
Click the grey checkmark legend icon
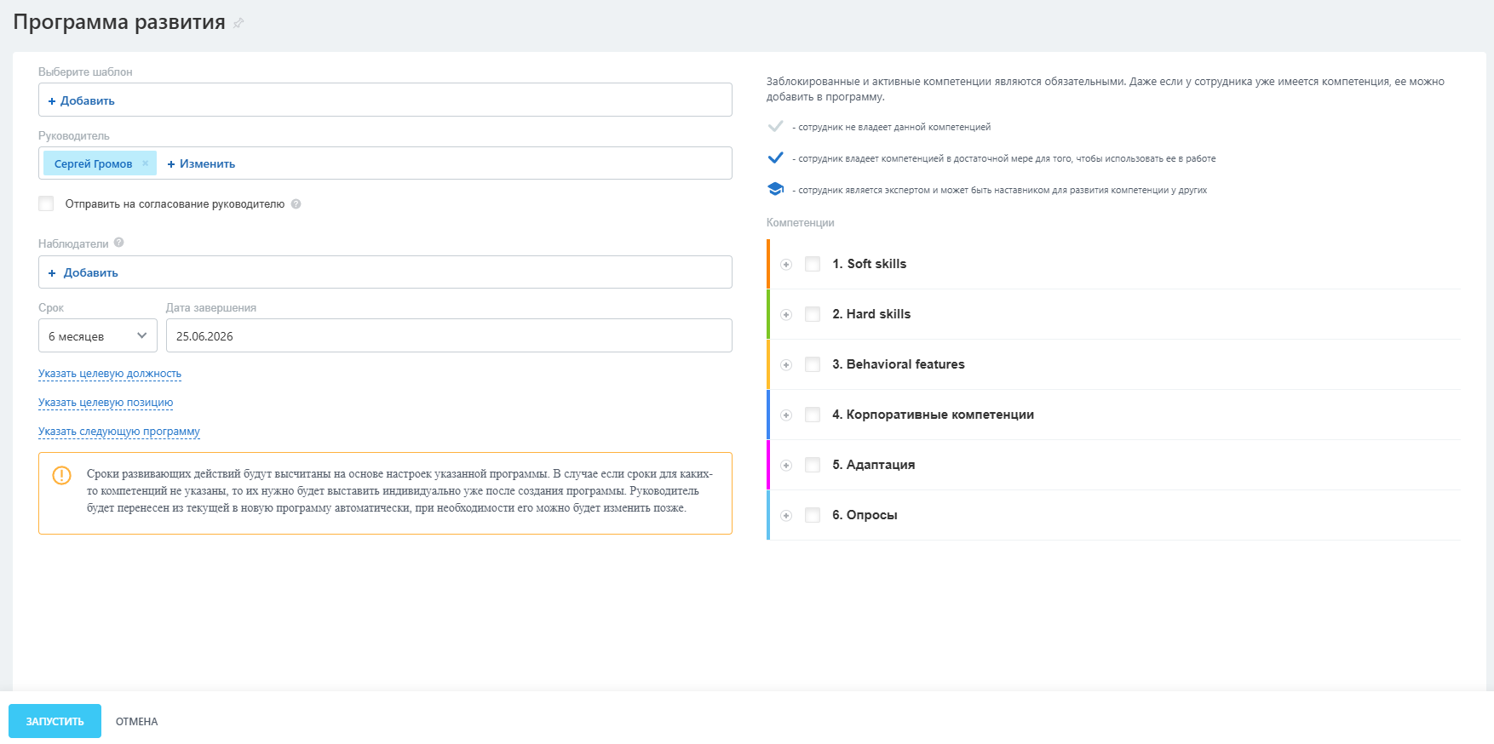pos(775,126)
